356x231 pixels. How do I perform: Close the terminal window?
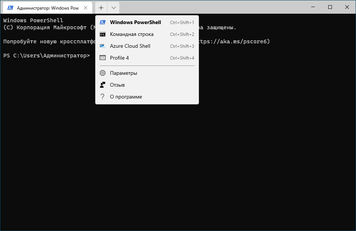347,7
